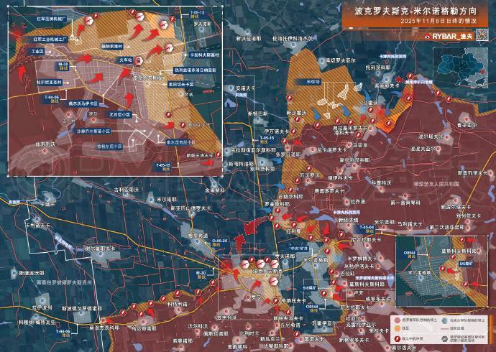496x352 pixels.
Task: Select the 新波德戈罗德诺耶 village label
Action: click(82, 308)
